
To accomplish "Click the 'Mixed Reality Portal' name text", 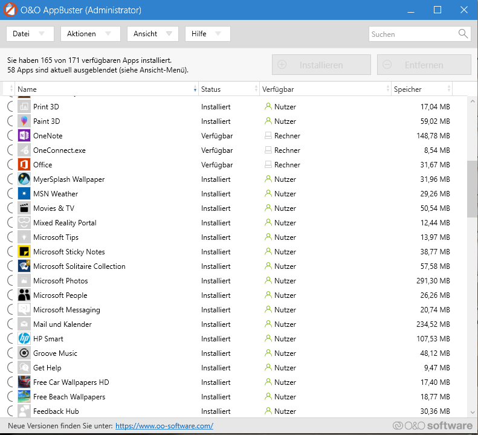I will click(65, 222).
